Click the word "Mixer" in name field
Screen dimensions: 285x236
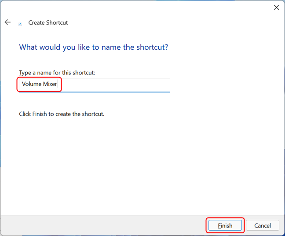(x=50, y=85)
